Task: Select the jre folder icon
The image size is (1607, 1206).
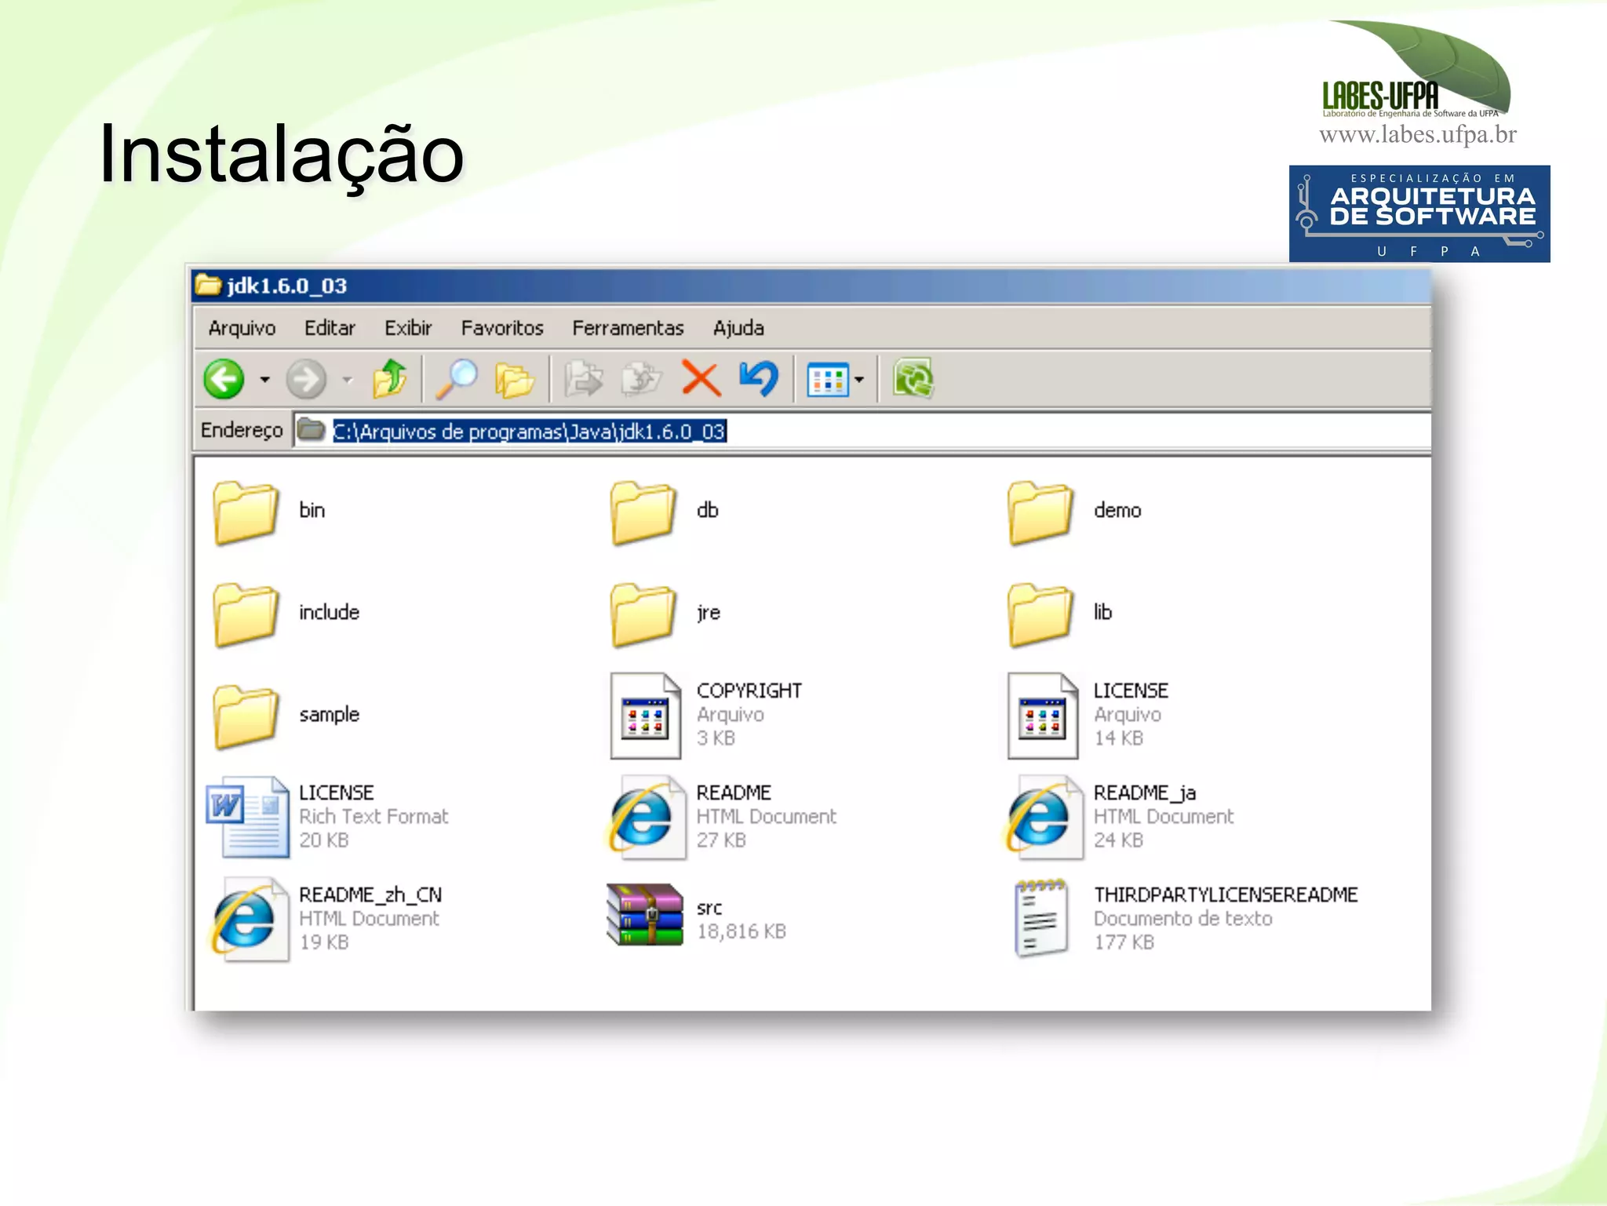Action: [643, 614]
